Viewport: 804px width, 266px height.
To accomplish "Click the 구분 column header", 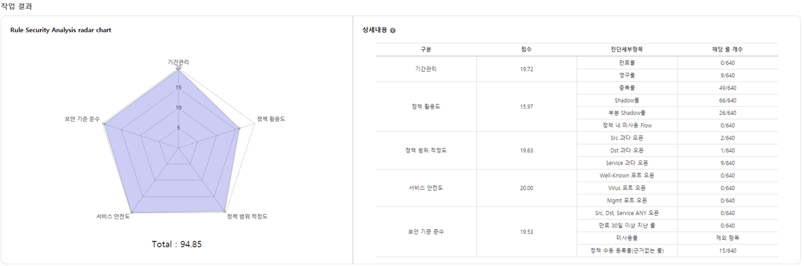I will coord(426,49).
